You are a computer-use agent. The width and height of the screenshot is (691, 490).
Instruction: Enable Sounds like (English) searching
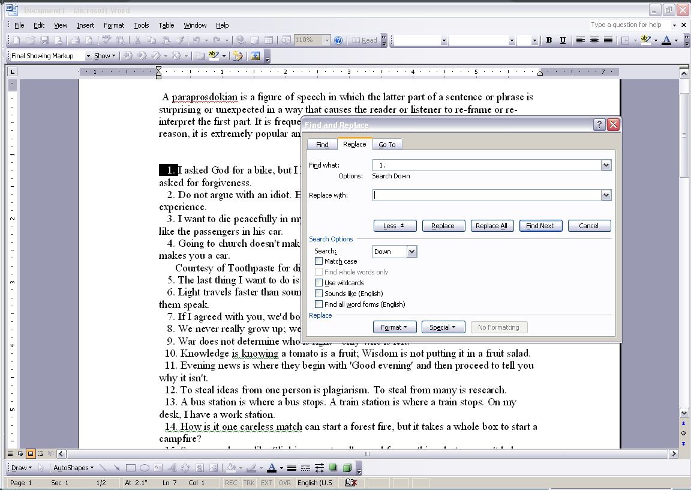pyautogui.click(x=319, y=293)
